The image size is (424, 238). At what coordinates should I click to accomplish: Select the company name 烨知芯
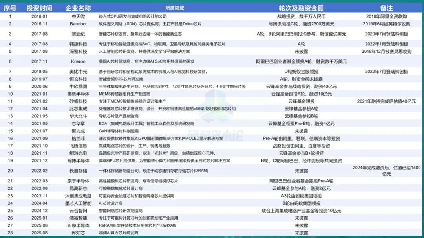tap(78, 233)
